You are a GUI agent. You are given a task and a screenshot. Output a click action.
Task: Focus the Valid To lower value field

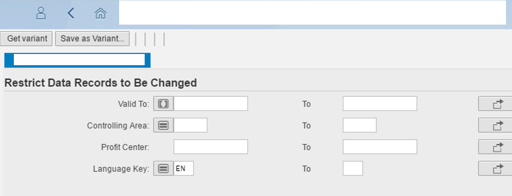click(211, 104)
